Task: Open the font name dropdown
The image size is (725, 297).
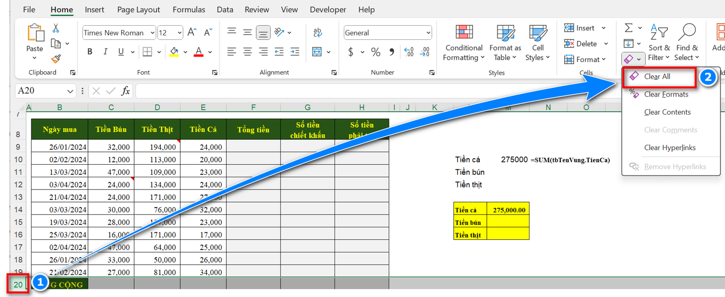Action: (151, 33)
